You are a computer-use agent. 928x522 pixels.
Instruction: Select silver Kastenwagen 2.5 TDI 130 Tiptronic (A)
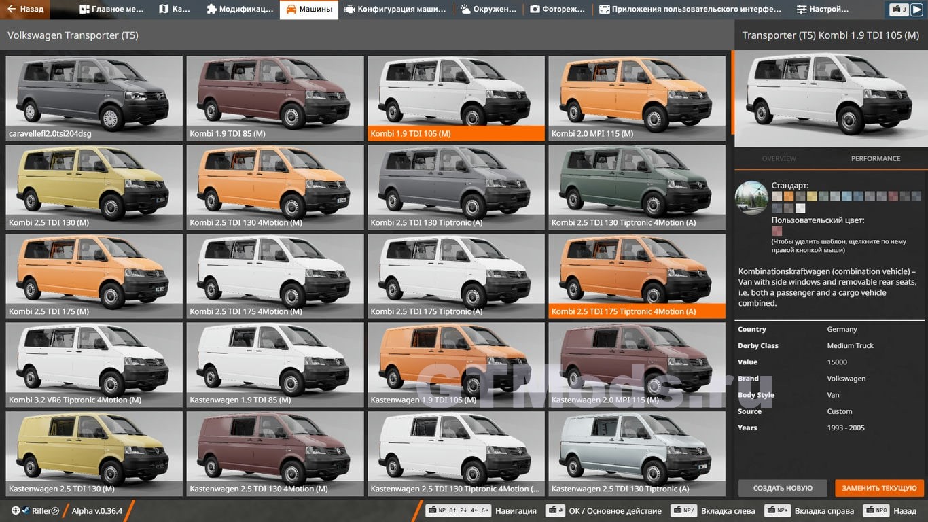coord(637,454)
